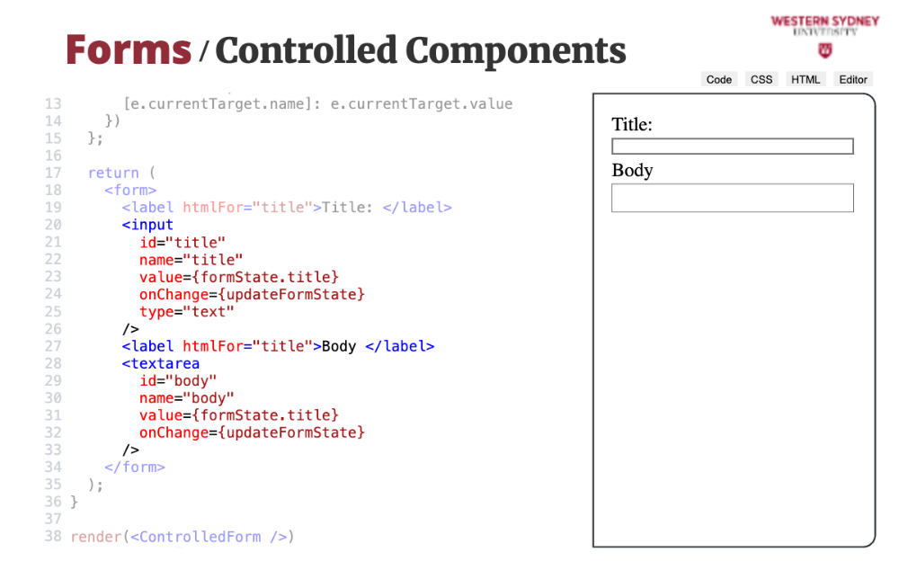Click the Western Sydney University shield logo
Screen dimensions: 899x561
click(x=824, y=50)
